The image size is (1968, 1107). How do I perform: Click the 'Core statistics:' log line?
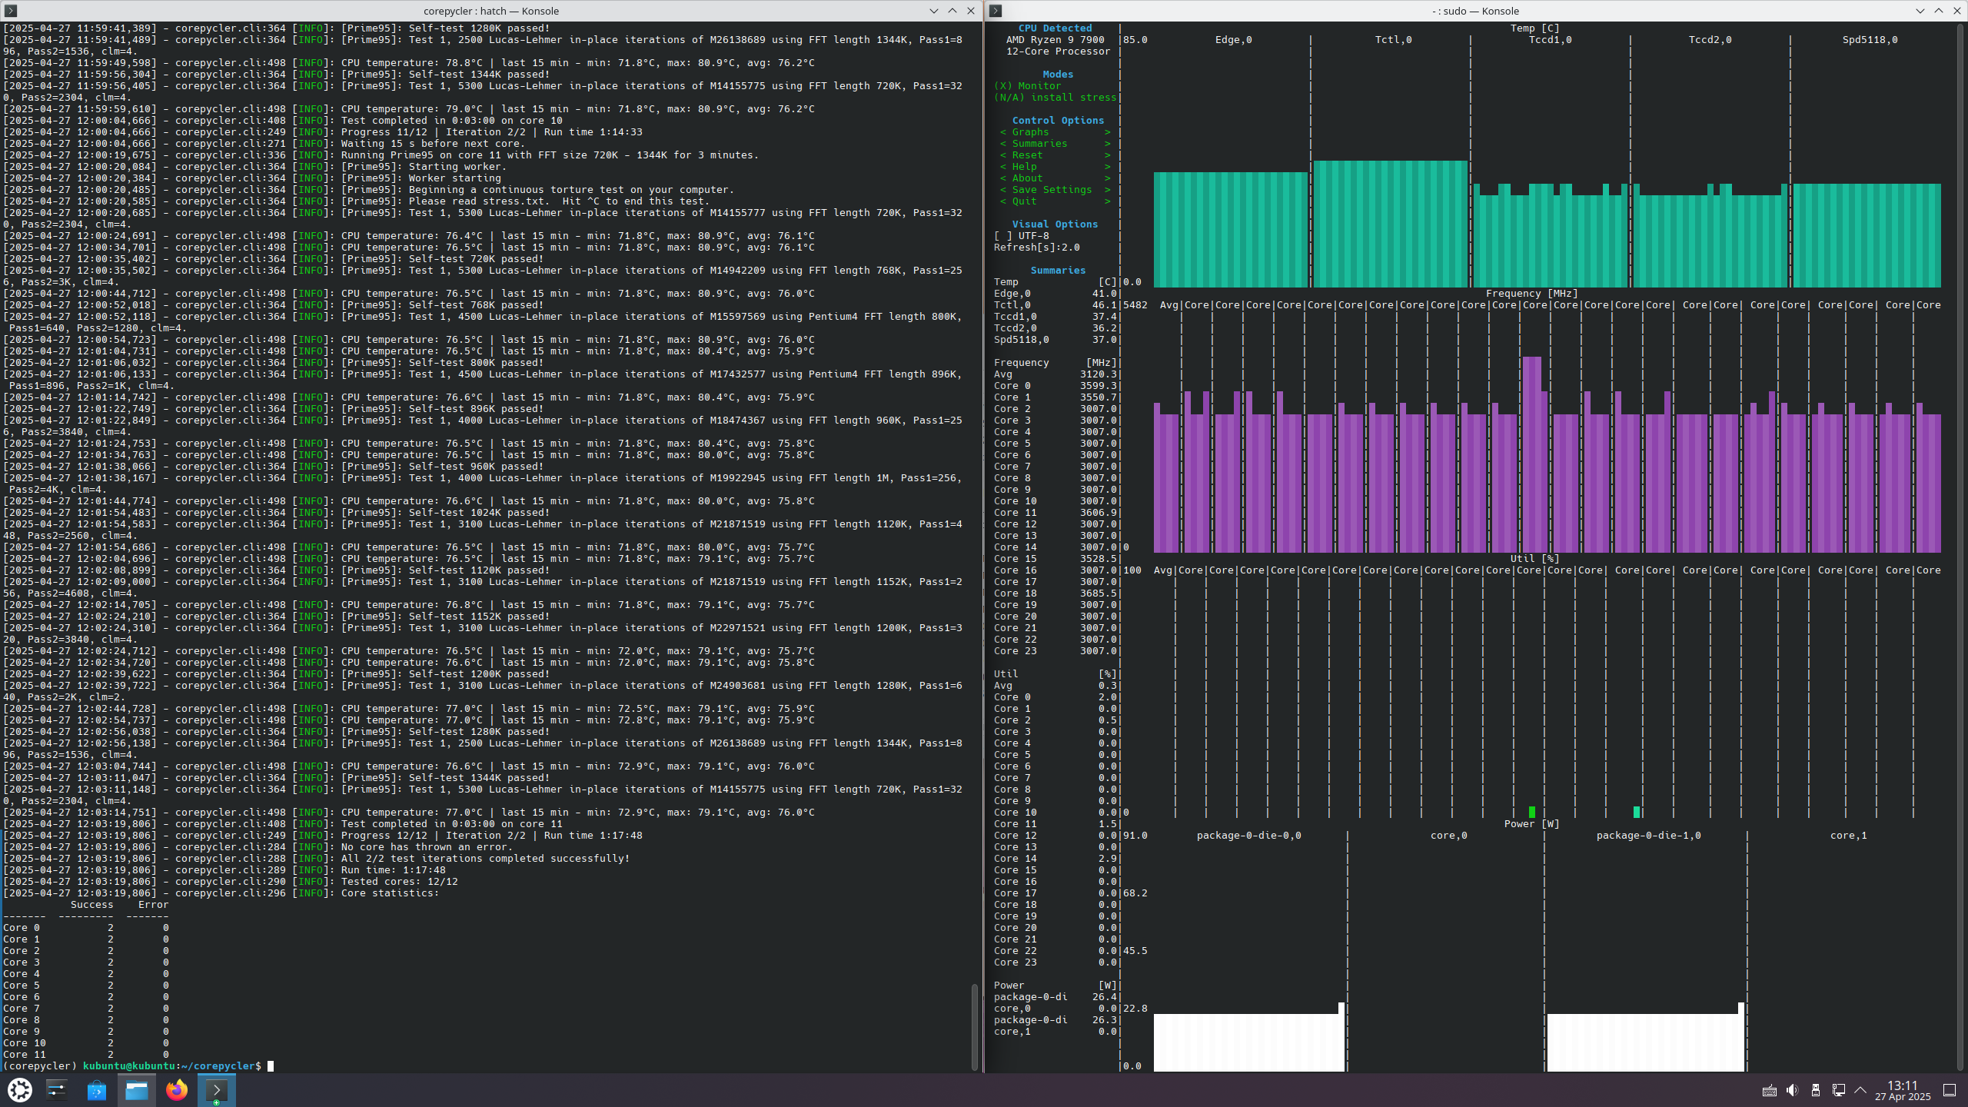point(391,893)
